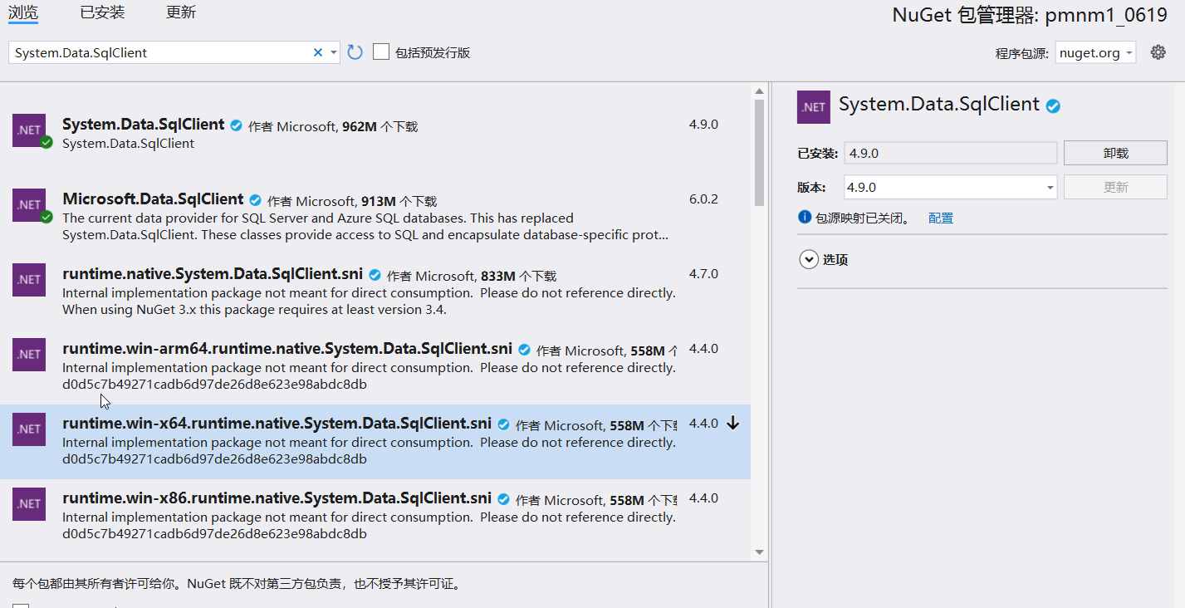Switch to the 更新 tab
Screen dimensions: 1185x608
[x=181, y=12]
